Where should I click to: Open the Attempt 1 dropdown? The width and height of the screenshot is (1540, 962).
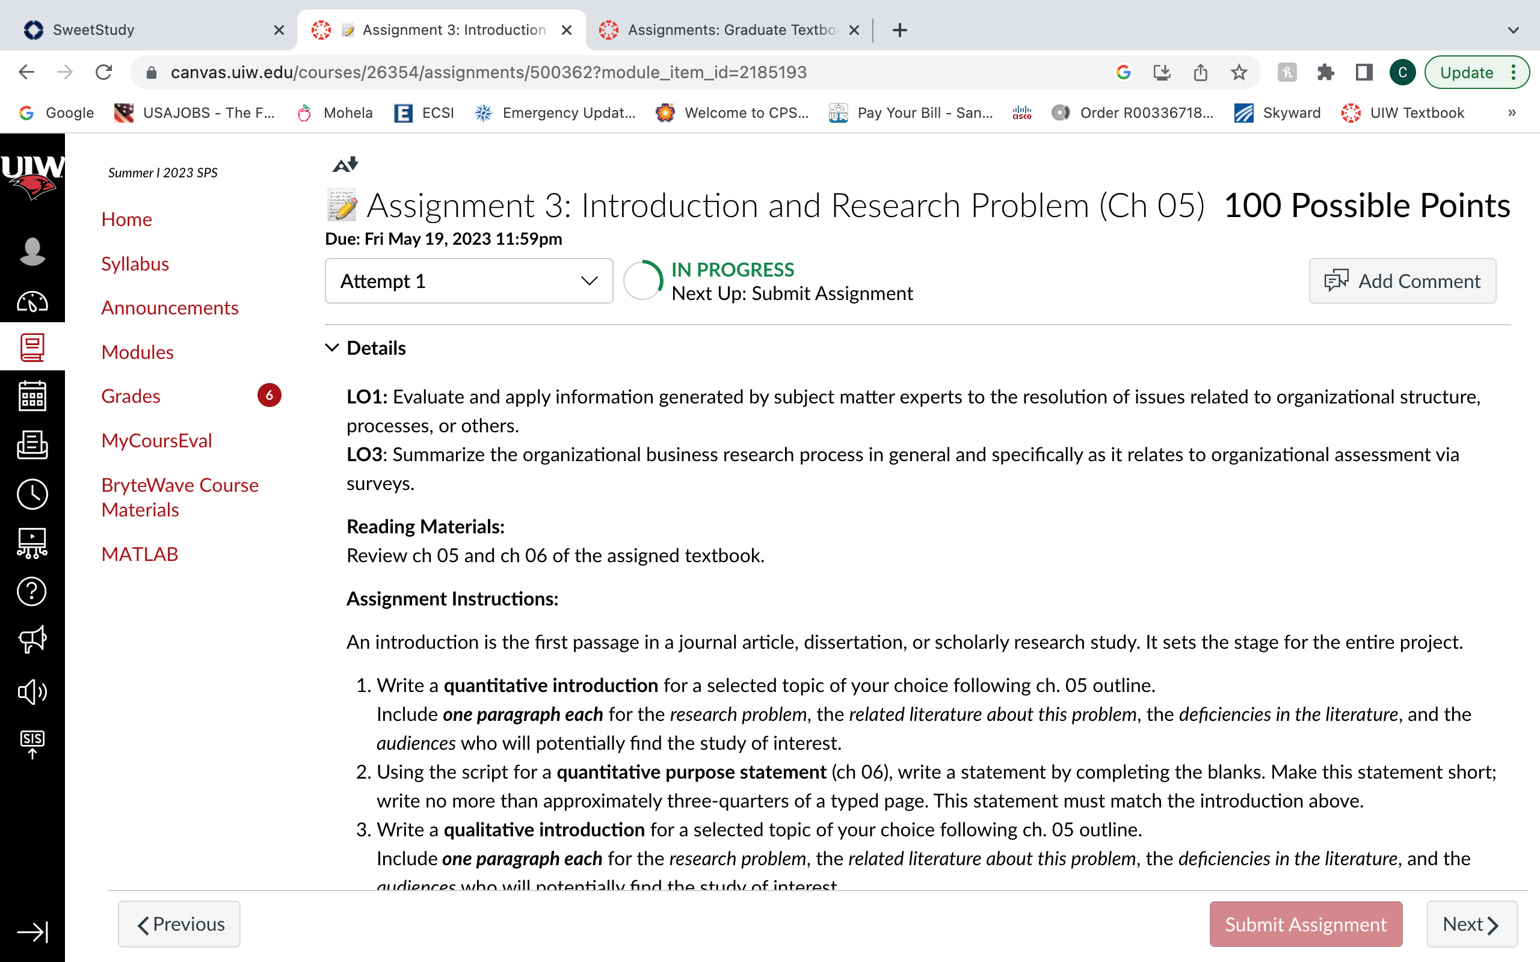tap(469, 281)
